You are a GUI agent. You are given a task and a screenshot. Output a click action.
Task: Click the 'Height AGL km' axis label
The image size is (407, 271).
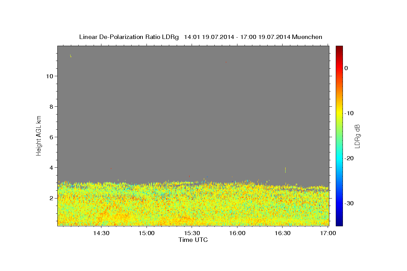[39, 135]
